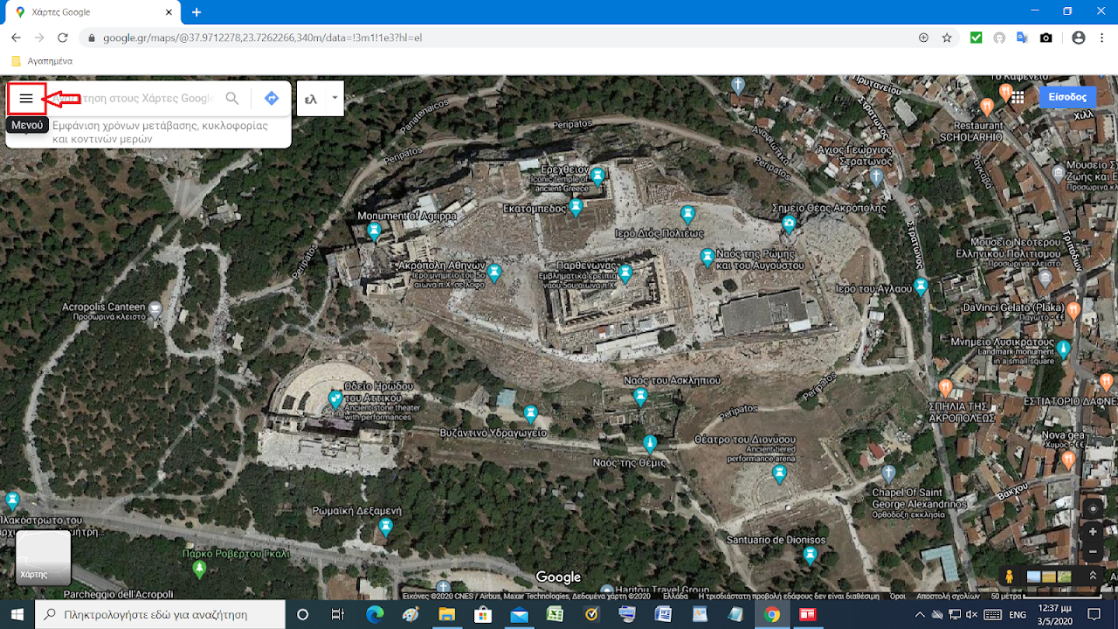Open File Explorer from the taskbar

pyautogui.click(x=446, y=614)
